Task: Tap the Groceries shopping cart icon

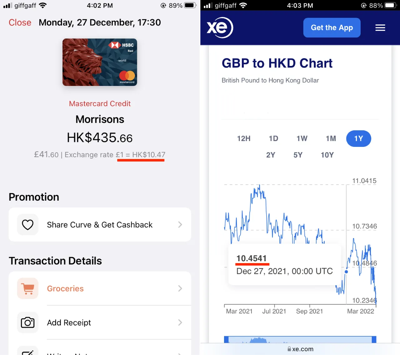Action: point(28,288)
